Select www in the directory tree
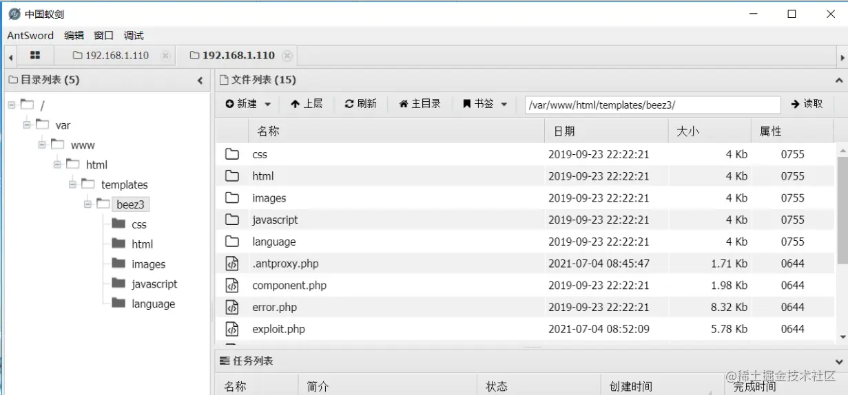 pyautogui.click(x=83, y=145)
